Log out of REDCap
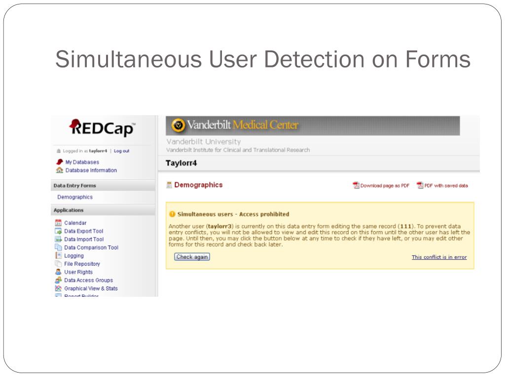 tap(121, 151)
